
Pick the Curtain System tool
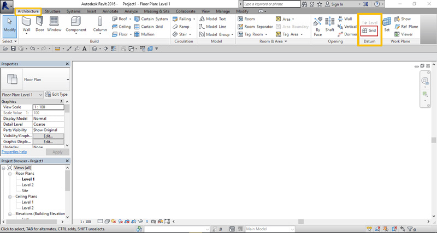[x=151, y=19]
